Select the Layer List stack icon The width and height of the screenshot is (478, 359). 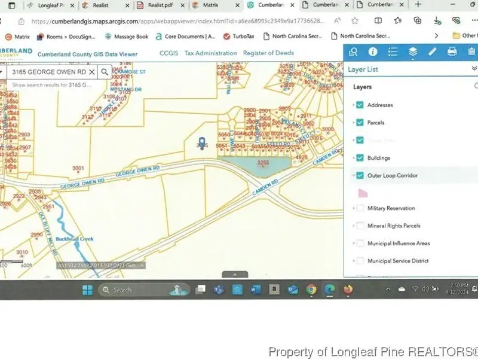tap(412, 52)
